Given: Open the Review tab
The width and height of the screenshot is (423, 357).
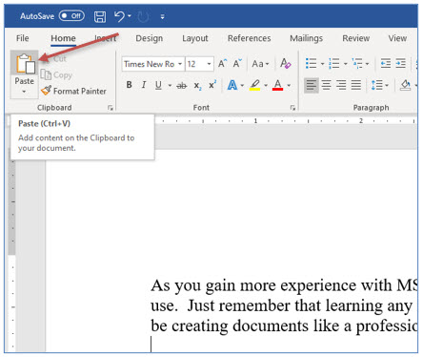Looking at the screenshot, I should coord(355,38).
